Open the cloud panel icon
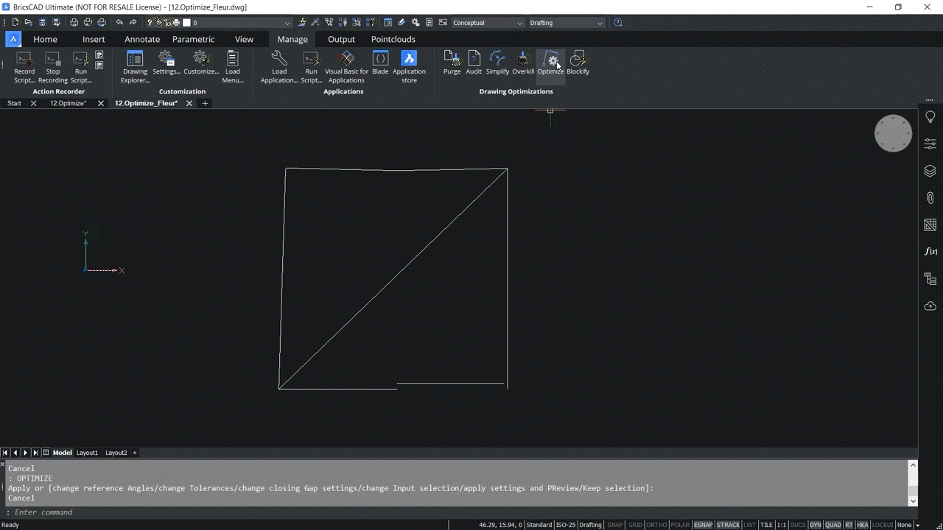This screenshot has width=943, height=530. point(930,305)
